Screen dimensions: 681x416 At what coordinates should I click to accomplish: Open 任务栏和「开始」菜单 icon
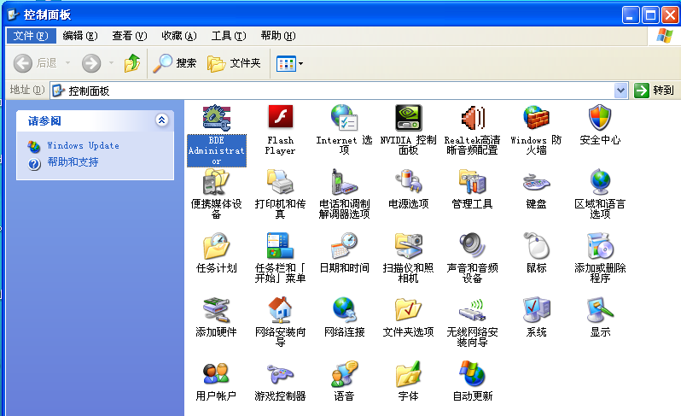280,246
